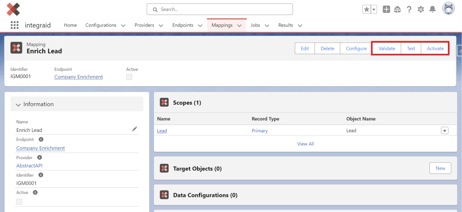Toggle the Active checkbox in header
Screen dimensions: 462x212
(x=129, y=77)
